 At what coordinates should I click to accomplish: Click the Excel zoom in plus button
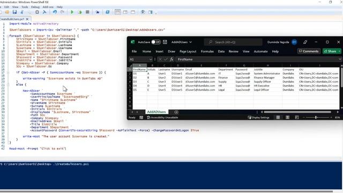click(331, 117)
